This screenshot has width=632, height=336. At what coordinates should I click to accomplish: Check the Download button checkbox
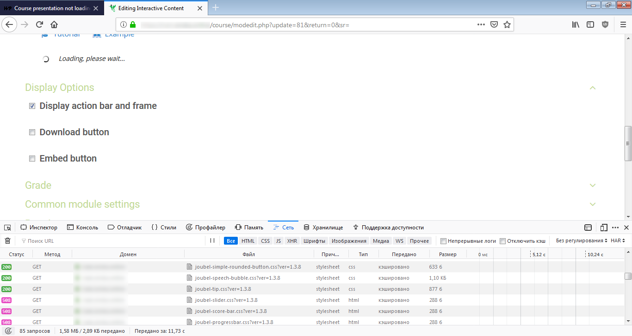[32, 132]
